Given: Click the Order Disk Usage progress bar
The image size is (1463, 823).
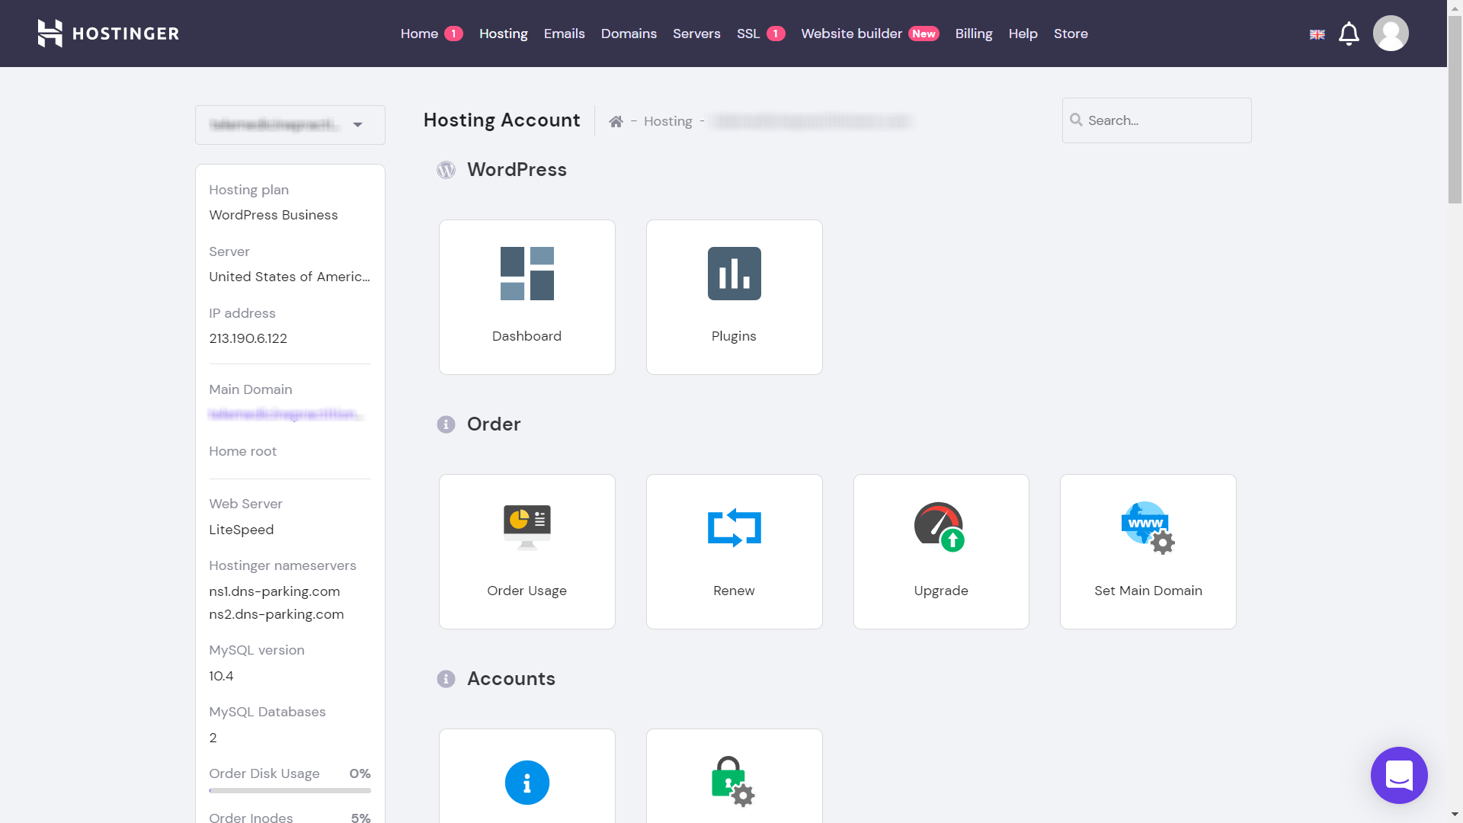Looking at the screenshot, I should (290, 791).
